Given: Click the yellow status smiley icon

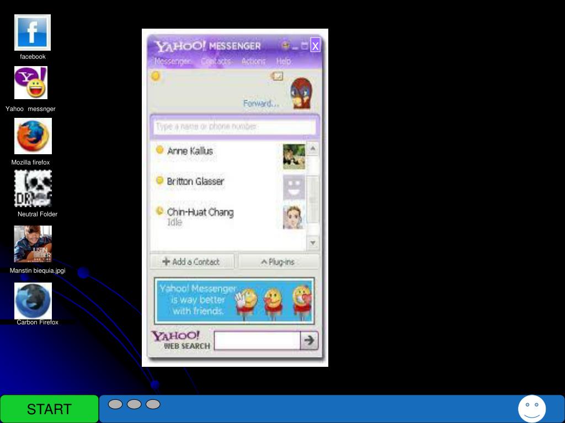Looking at the screenshot, I should (156, 76).
